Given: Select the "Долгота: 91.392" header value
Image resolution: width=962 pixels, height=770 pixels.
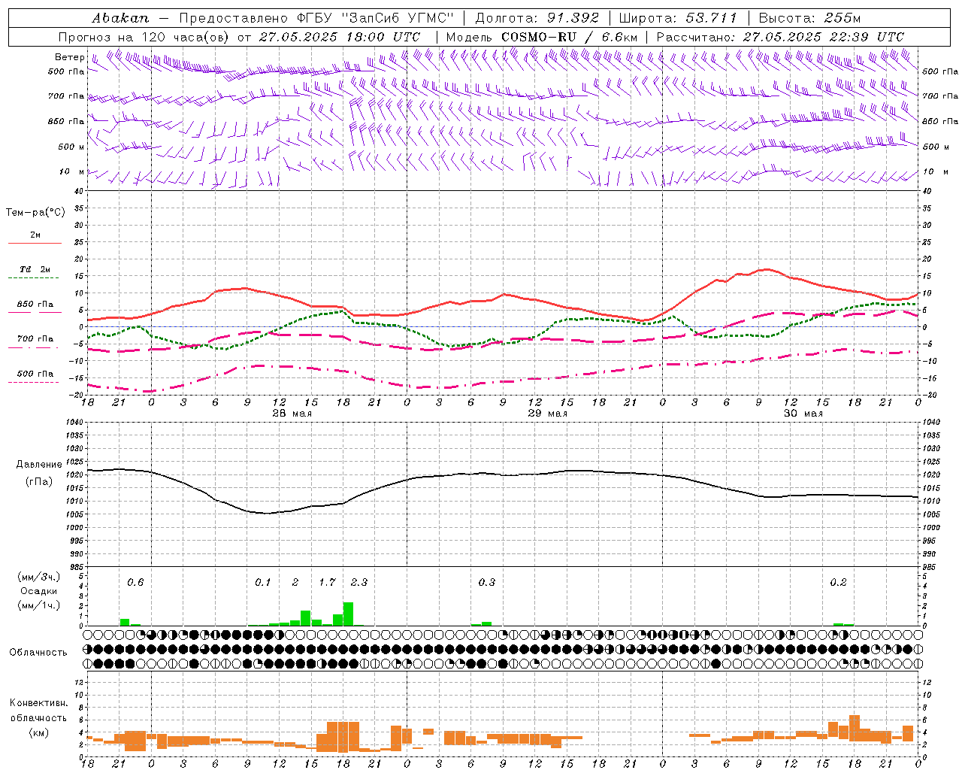Looking at the screenshot, I should [537, 18].
